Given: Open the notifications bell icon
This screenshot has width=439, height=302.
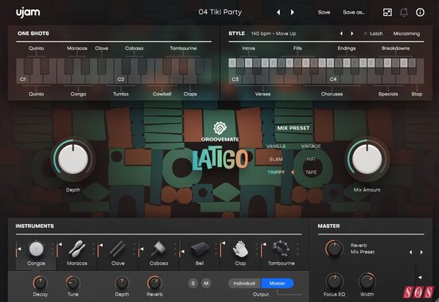Looking at the screenshot, I should tap(404, 12).
